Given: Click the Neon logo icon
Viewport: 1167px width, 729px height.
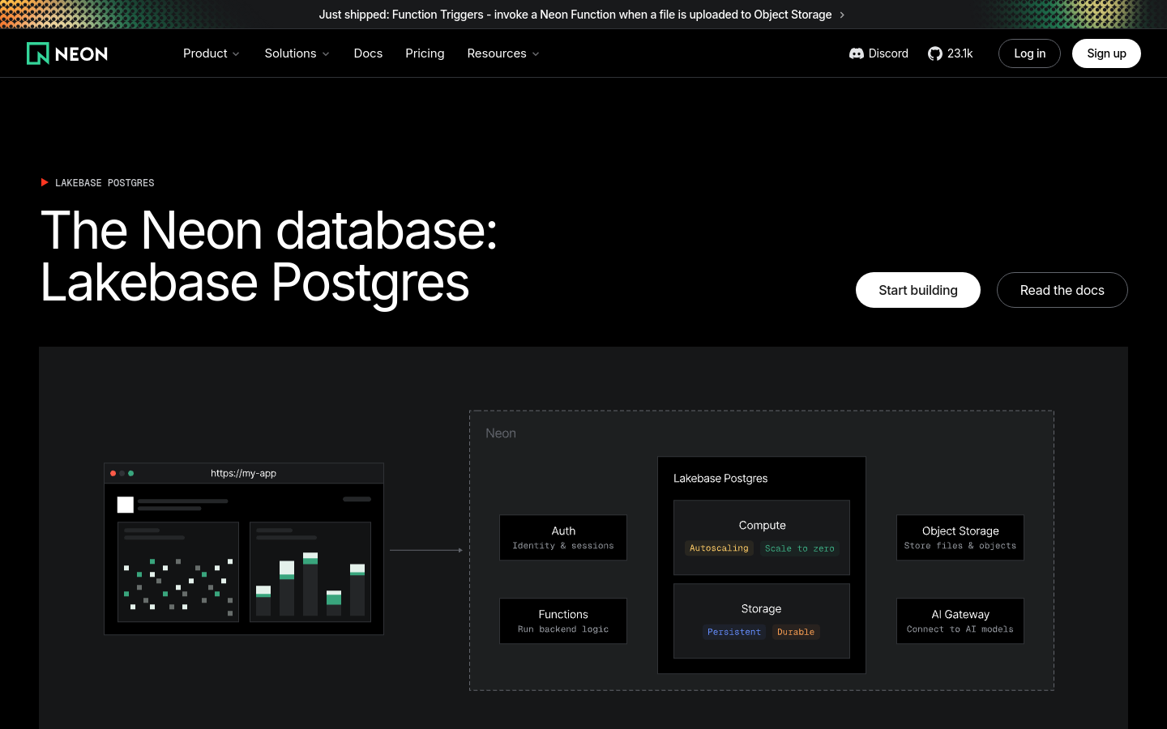Looking at the screenshot, I should pos(38,53).
